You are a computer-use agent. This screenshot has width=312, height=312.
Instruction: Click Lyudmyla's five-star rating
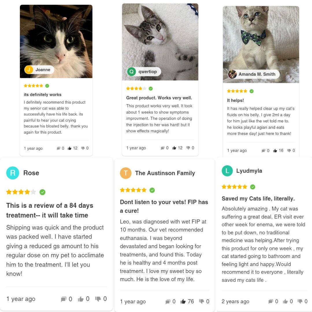[234, 187]
